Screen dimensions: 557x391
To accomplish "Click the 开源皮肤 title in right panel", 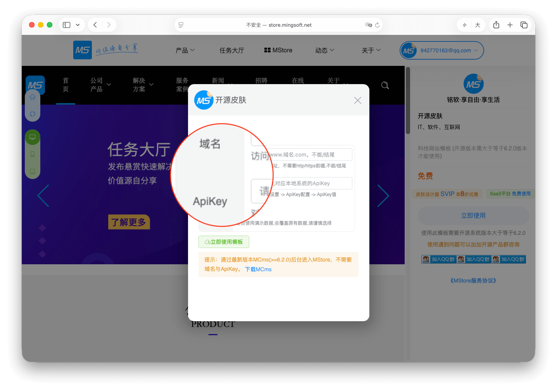I will [x=430, y=116].
